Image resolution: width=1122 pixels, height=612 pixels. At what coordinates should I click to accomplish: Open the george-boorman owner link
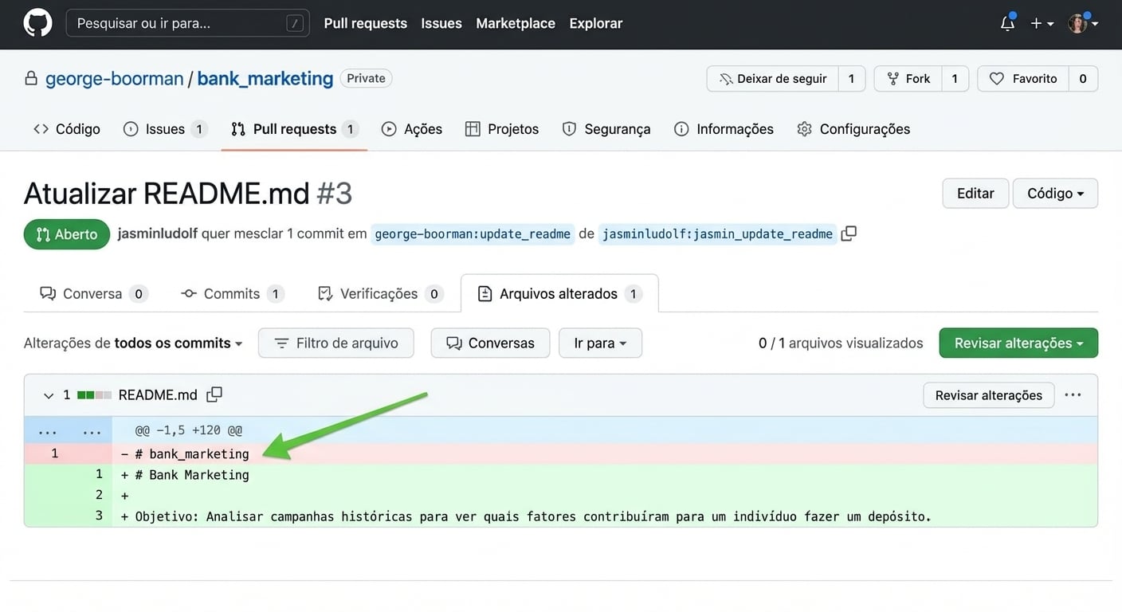tap(114, 78)
